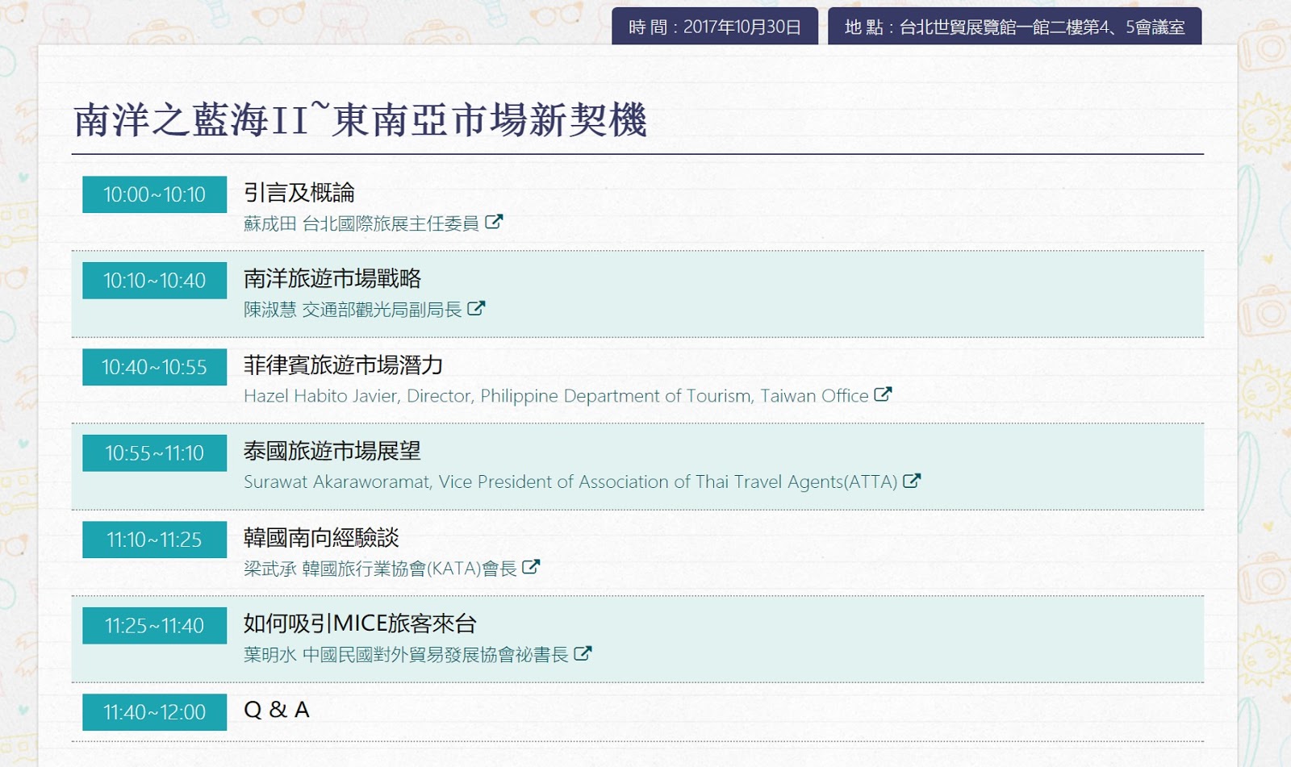Open Hazel Habito Javier speaker link
This screenshot has height=767, width=1291.
[x=555, y=396]
